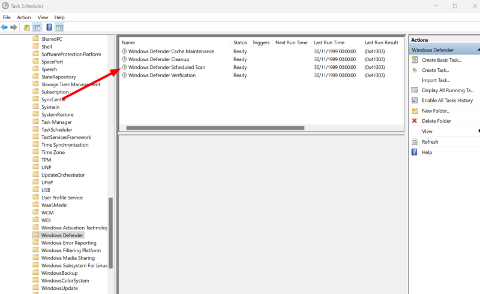Viewport: 480px width, 294px height.
Task: Select the Windows Filtering Platform folder
Action: coord(71,250)
